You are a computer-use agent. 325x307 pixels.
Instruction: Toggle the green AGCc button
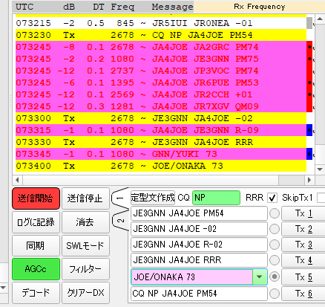click(x=36, y=269)
